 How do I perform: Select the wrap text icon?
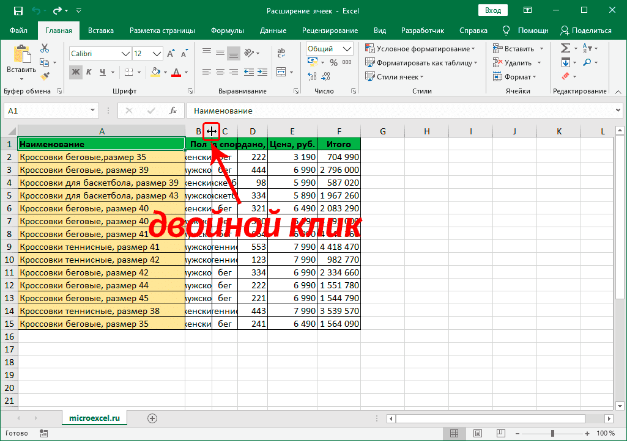280,52
